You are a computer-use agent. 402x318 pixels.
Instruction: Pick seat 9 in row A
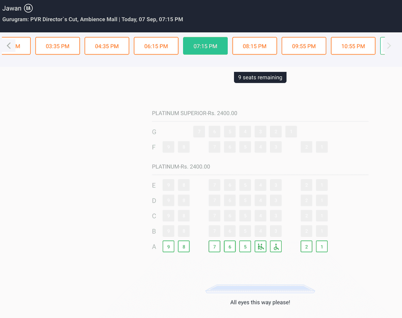tap(168, 247)
